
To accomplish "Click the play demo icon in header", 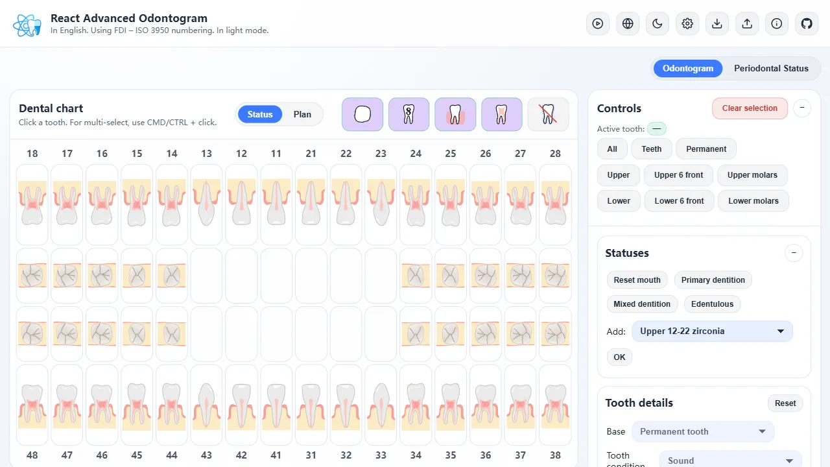I will tap(598, 24).
